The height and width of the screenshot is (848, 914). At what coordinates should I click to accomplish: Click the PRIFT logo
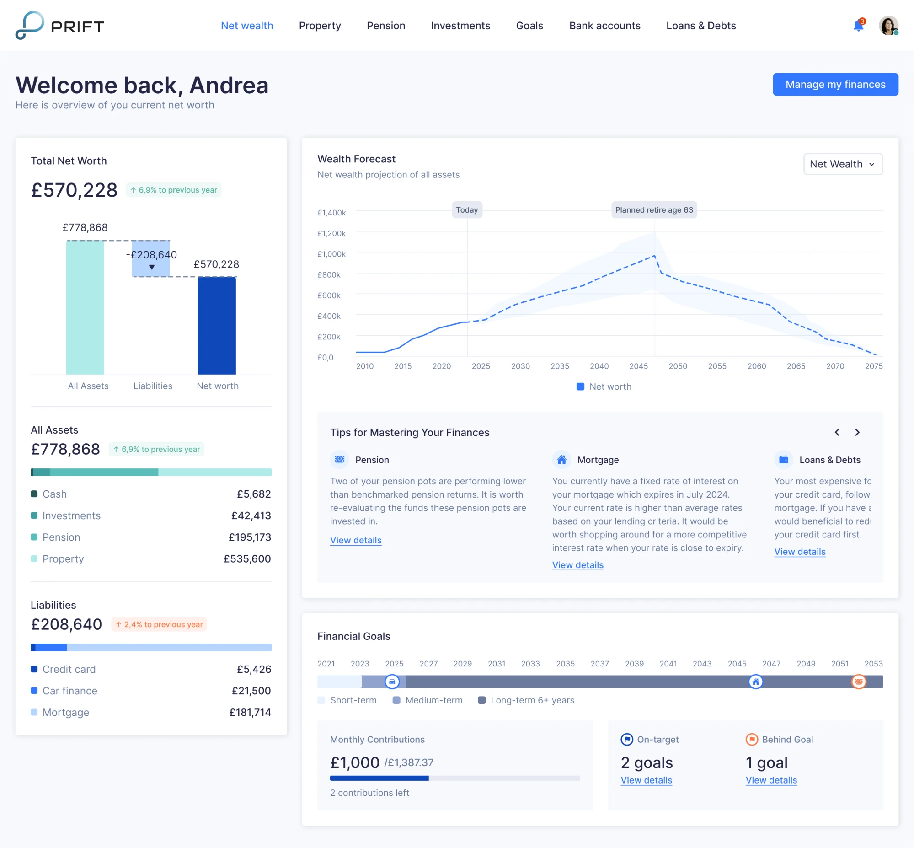(59, 26)
